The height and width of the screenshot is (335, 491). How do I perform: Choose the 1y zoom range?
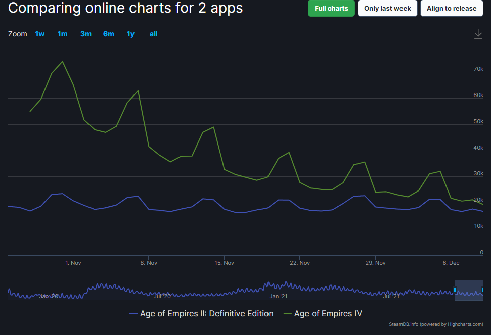(130, 34)
